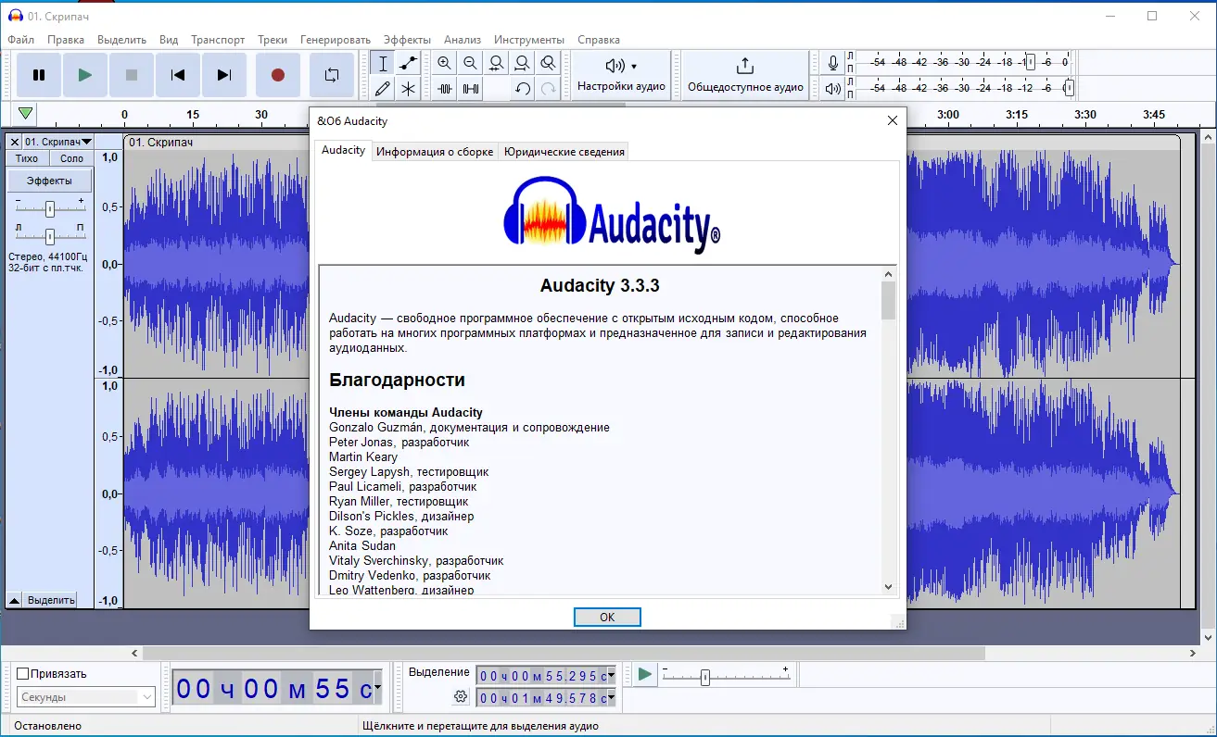Image resolution: width=1217 pixels, height=737 pixels.
Task: Click the microphone record meter icon
Action: coord(833,63)
